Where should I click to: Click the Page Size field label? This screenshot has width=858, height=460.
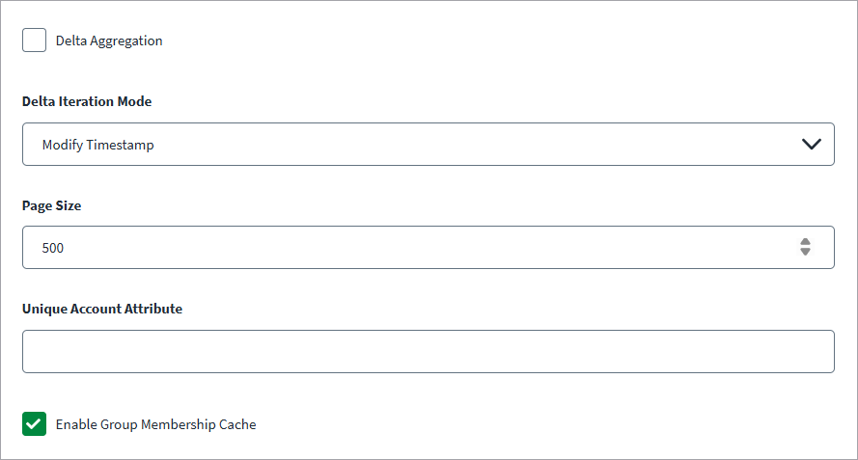[52, 205]
